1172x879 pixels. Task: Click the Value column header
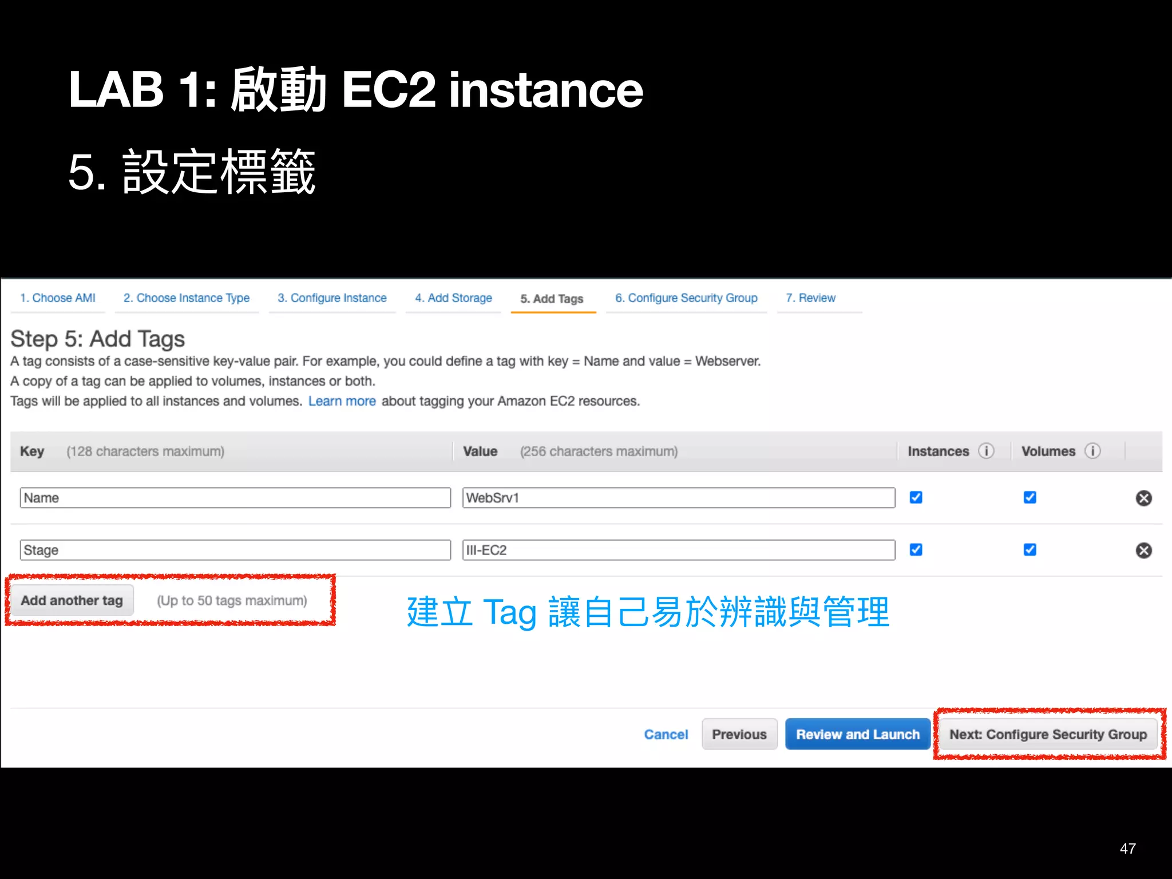tap(480, 452)
